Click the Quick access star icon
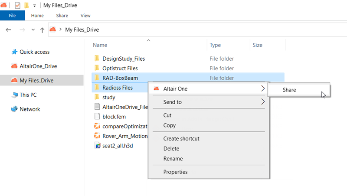The image size is (347, 196). point(14,52)
